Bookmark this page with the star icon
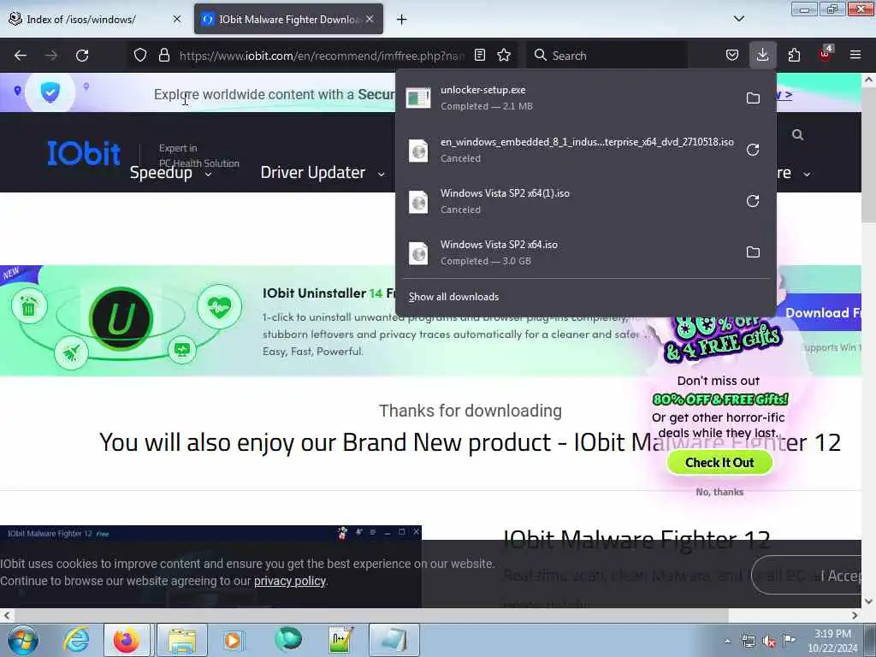Image resolution: width=876 pixels, height=657 pixels. 504,56
